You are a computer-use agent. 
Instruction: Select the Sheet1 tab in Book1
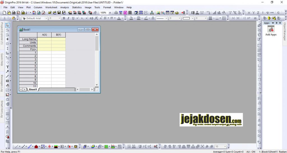pos(33,90)
